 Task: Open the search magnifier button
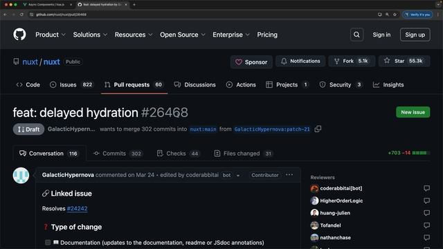coord(356,35)
